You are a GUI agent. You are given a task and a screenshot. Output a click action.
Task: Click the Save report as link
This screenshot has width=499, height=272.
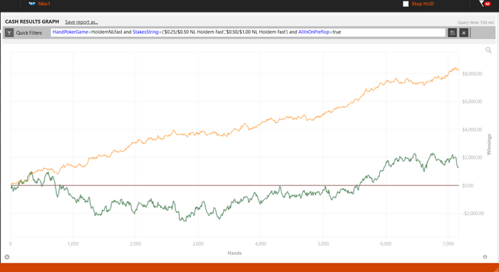click(x=81, y=22)
